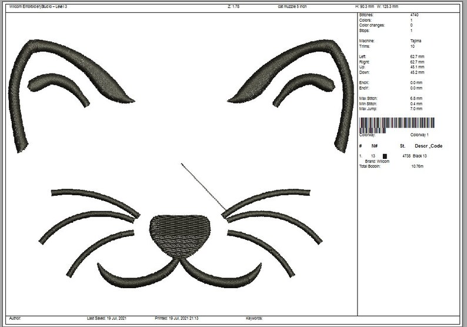The height and width of the screenshot is (327, 467).
Task: Select the height value 'H: 90.3 mm'
Action: [365, 6]
